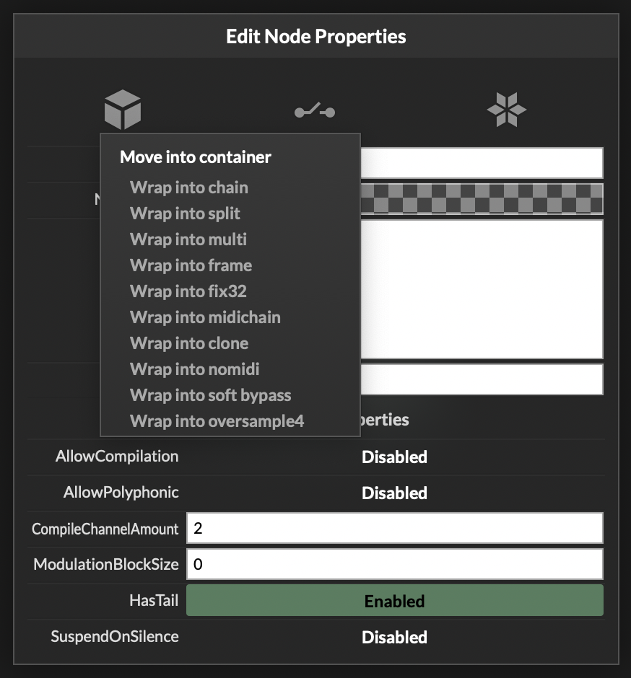
Task: Choose Wrap into nomidi
Action: (195, 369)
